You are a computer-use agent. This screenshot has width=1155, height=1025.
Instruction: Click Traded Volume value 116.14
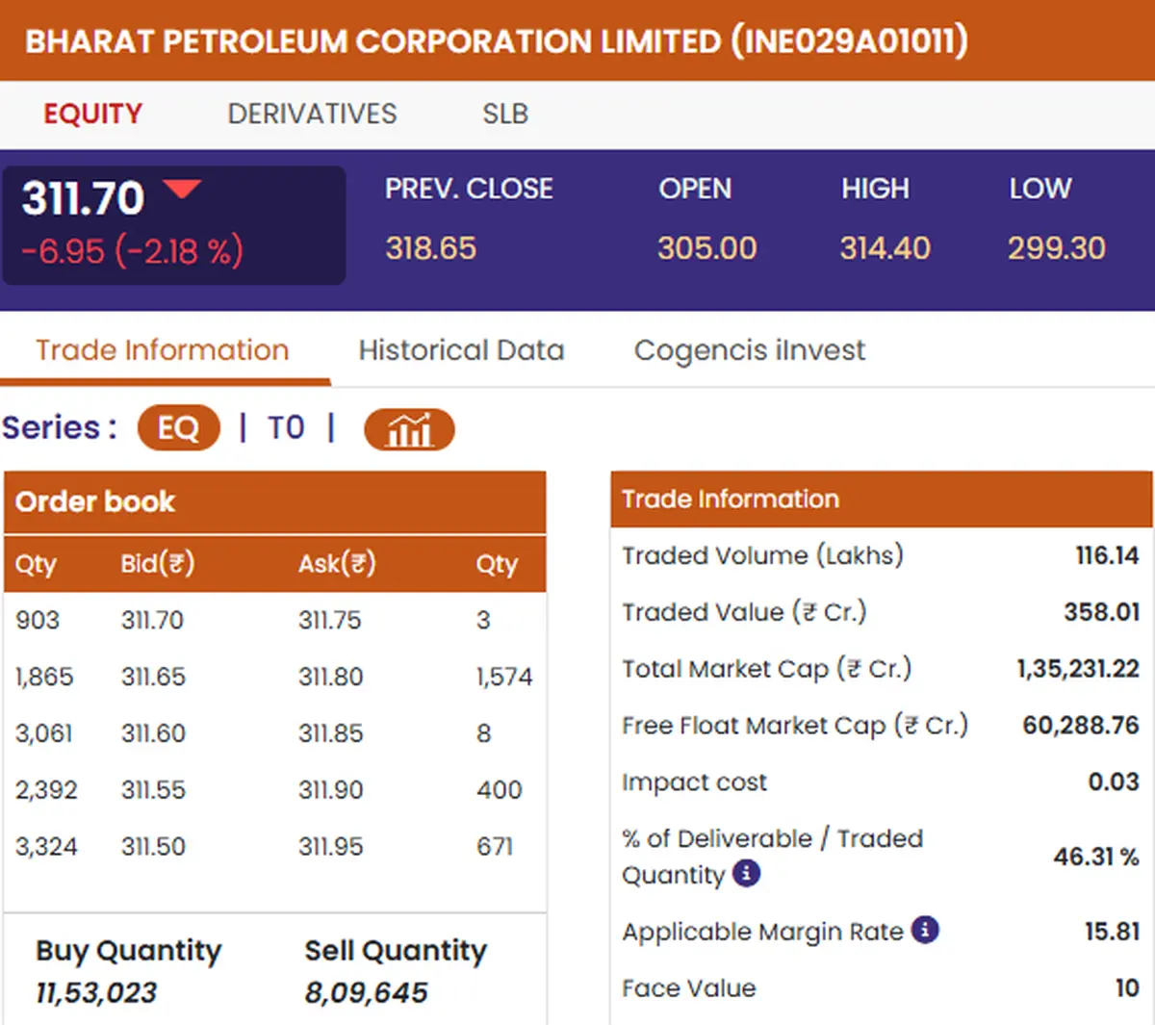pos(1107,555)
